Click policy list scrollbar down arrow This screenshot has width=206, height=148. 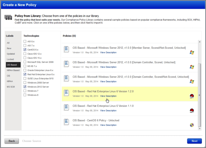(x=199, y=129)
